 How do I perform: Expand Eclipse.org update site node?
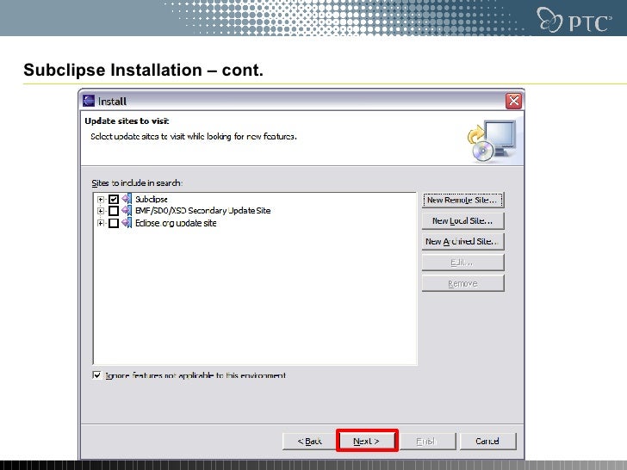(101, 223)
